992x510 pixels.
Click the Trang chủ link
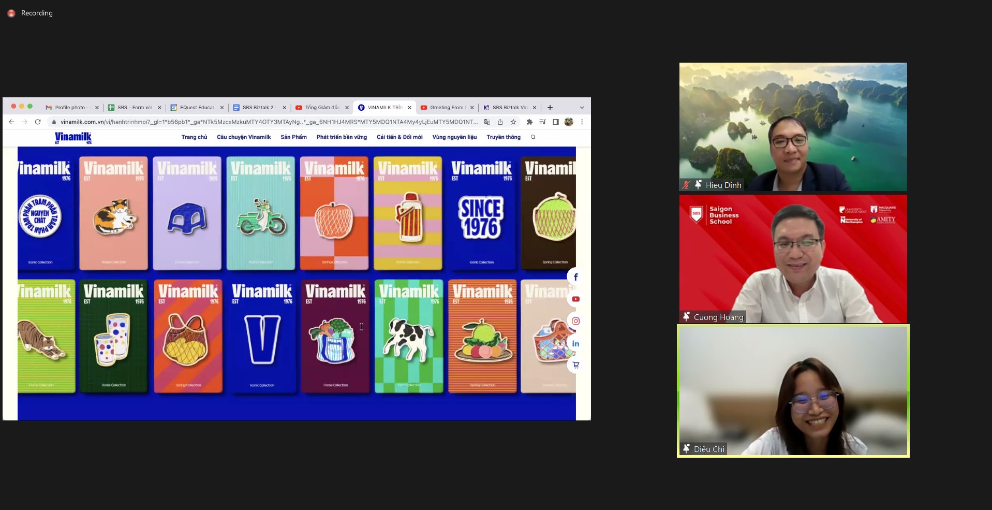pyautogui.click(x=194, y=137)
